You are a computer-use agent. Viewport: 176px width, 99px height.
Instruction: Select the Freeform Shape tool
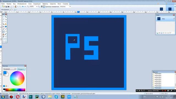[6, 42]
